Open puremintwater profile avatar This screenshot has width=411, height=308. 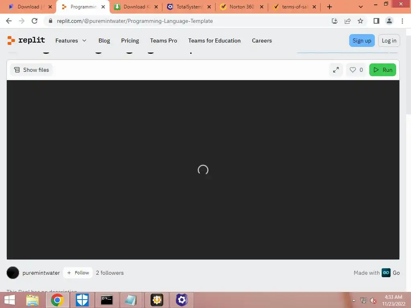pyautogui.click(x=13, y=273)
